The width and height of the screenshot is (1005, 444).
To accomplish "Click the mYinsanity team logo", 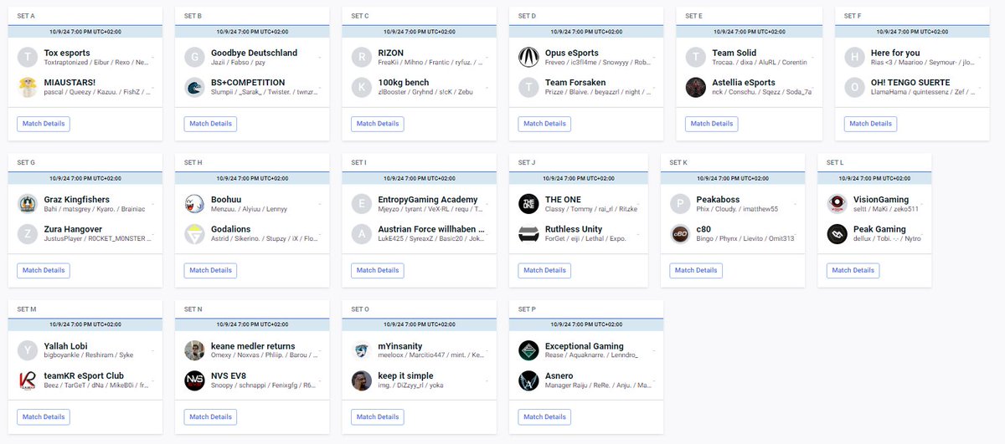I will click(x=362, y=350).
